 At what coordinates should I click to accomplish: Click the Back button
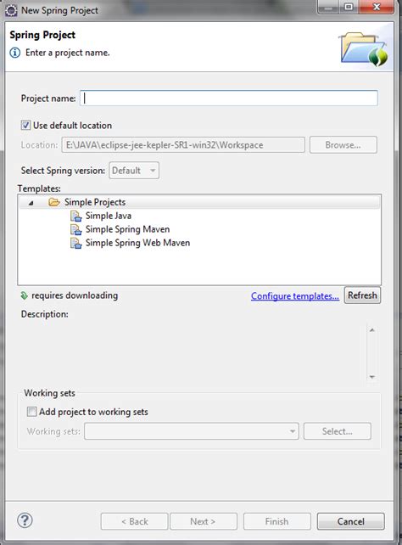pos(134,521)
